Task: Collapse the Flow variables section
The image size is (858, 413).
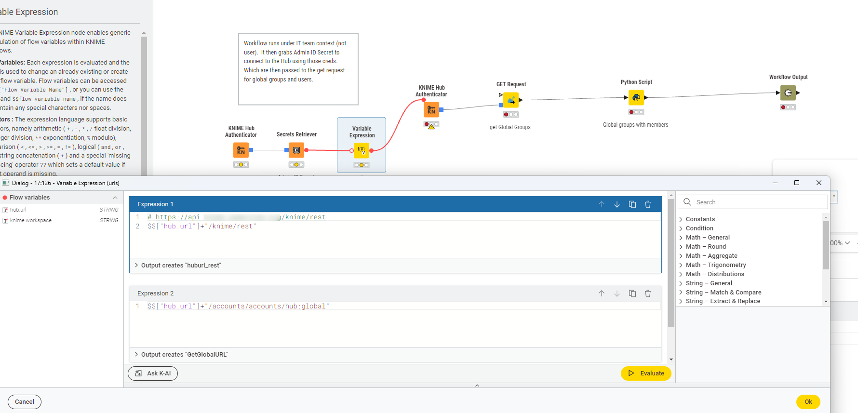Action: [115, 198]
